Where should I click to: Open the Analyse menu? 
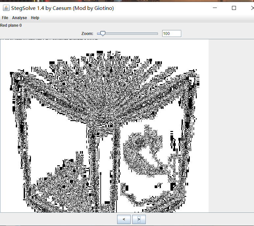click(19, 18)
